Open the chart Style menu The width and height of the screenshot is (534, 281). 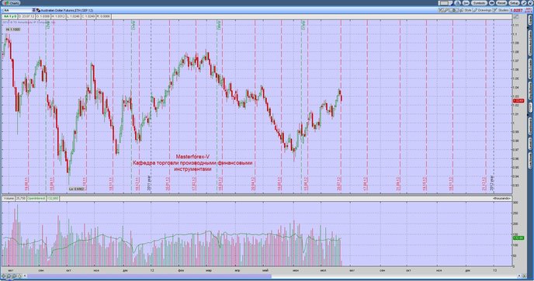point(465,10)
